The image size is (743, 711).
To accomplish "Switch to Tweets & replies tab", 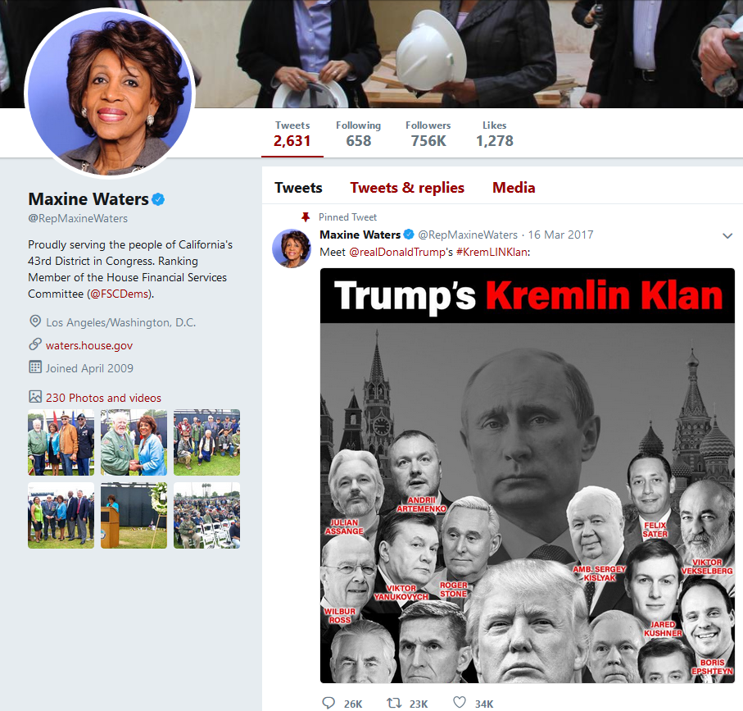I will coord(407,188).
